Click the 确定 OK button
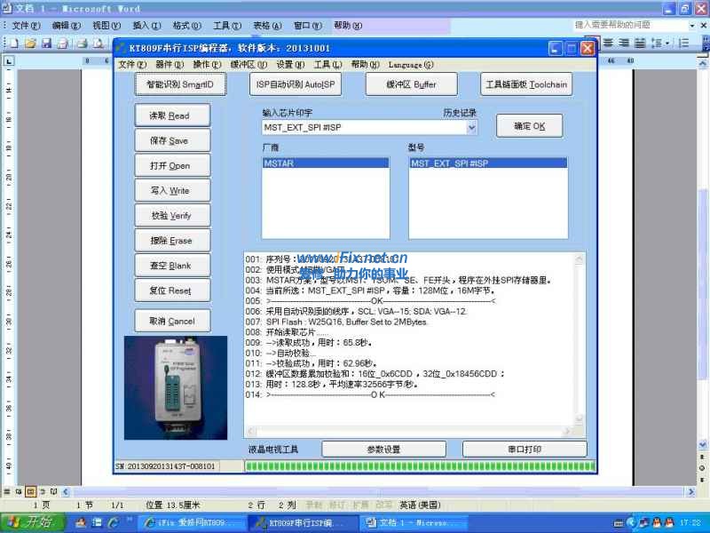Image resolution: width=710 pixels, height=533 pixels. point(528,125)
